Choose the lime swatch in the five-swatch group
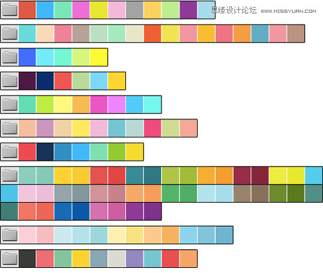This screenshot has width=323, height=273. tap(81, 57)
